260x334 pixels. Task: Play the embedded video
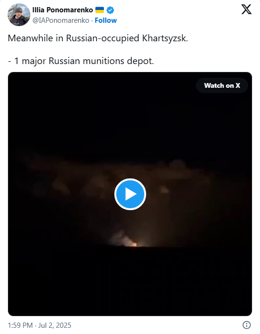pyautogui.click(x=130, y=194)
